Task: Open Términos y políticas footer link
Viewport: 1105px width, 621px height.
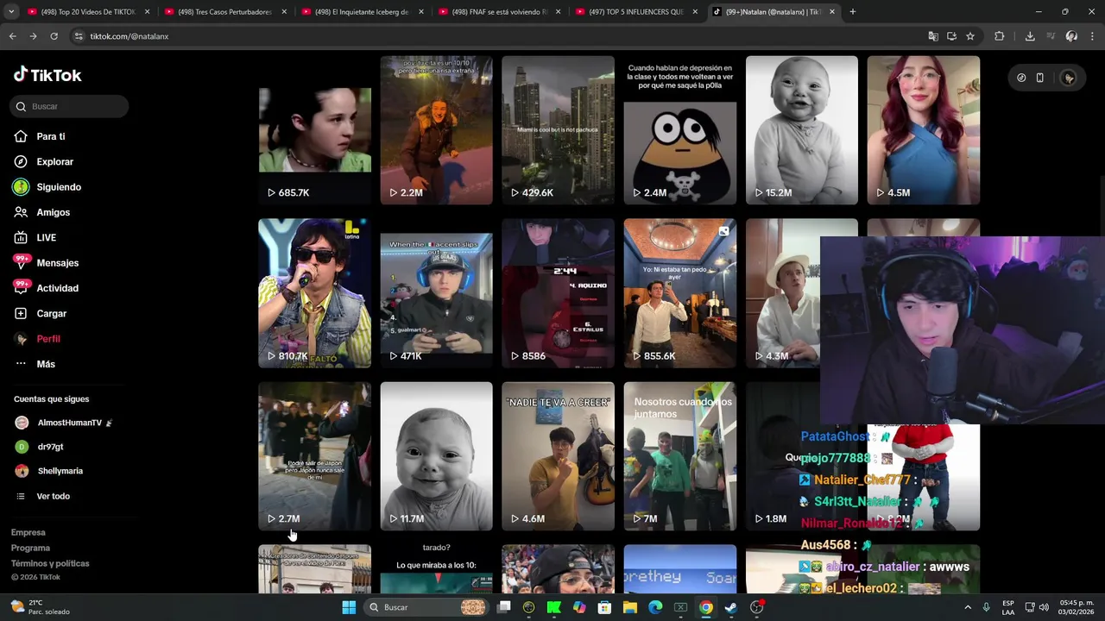Action: click(50, 563)
